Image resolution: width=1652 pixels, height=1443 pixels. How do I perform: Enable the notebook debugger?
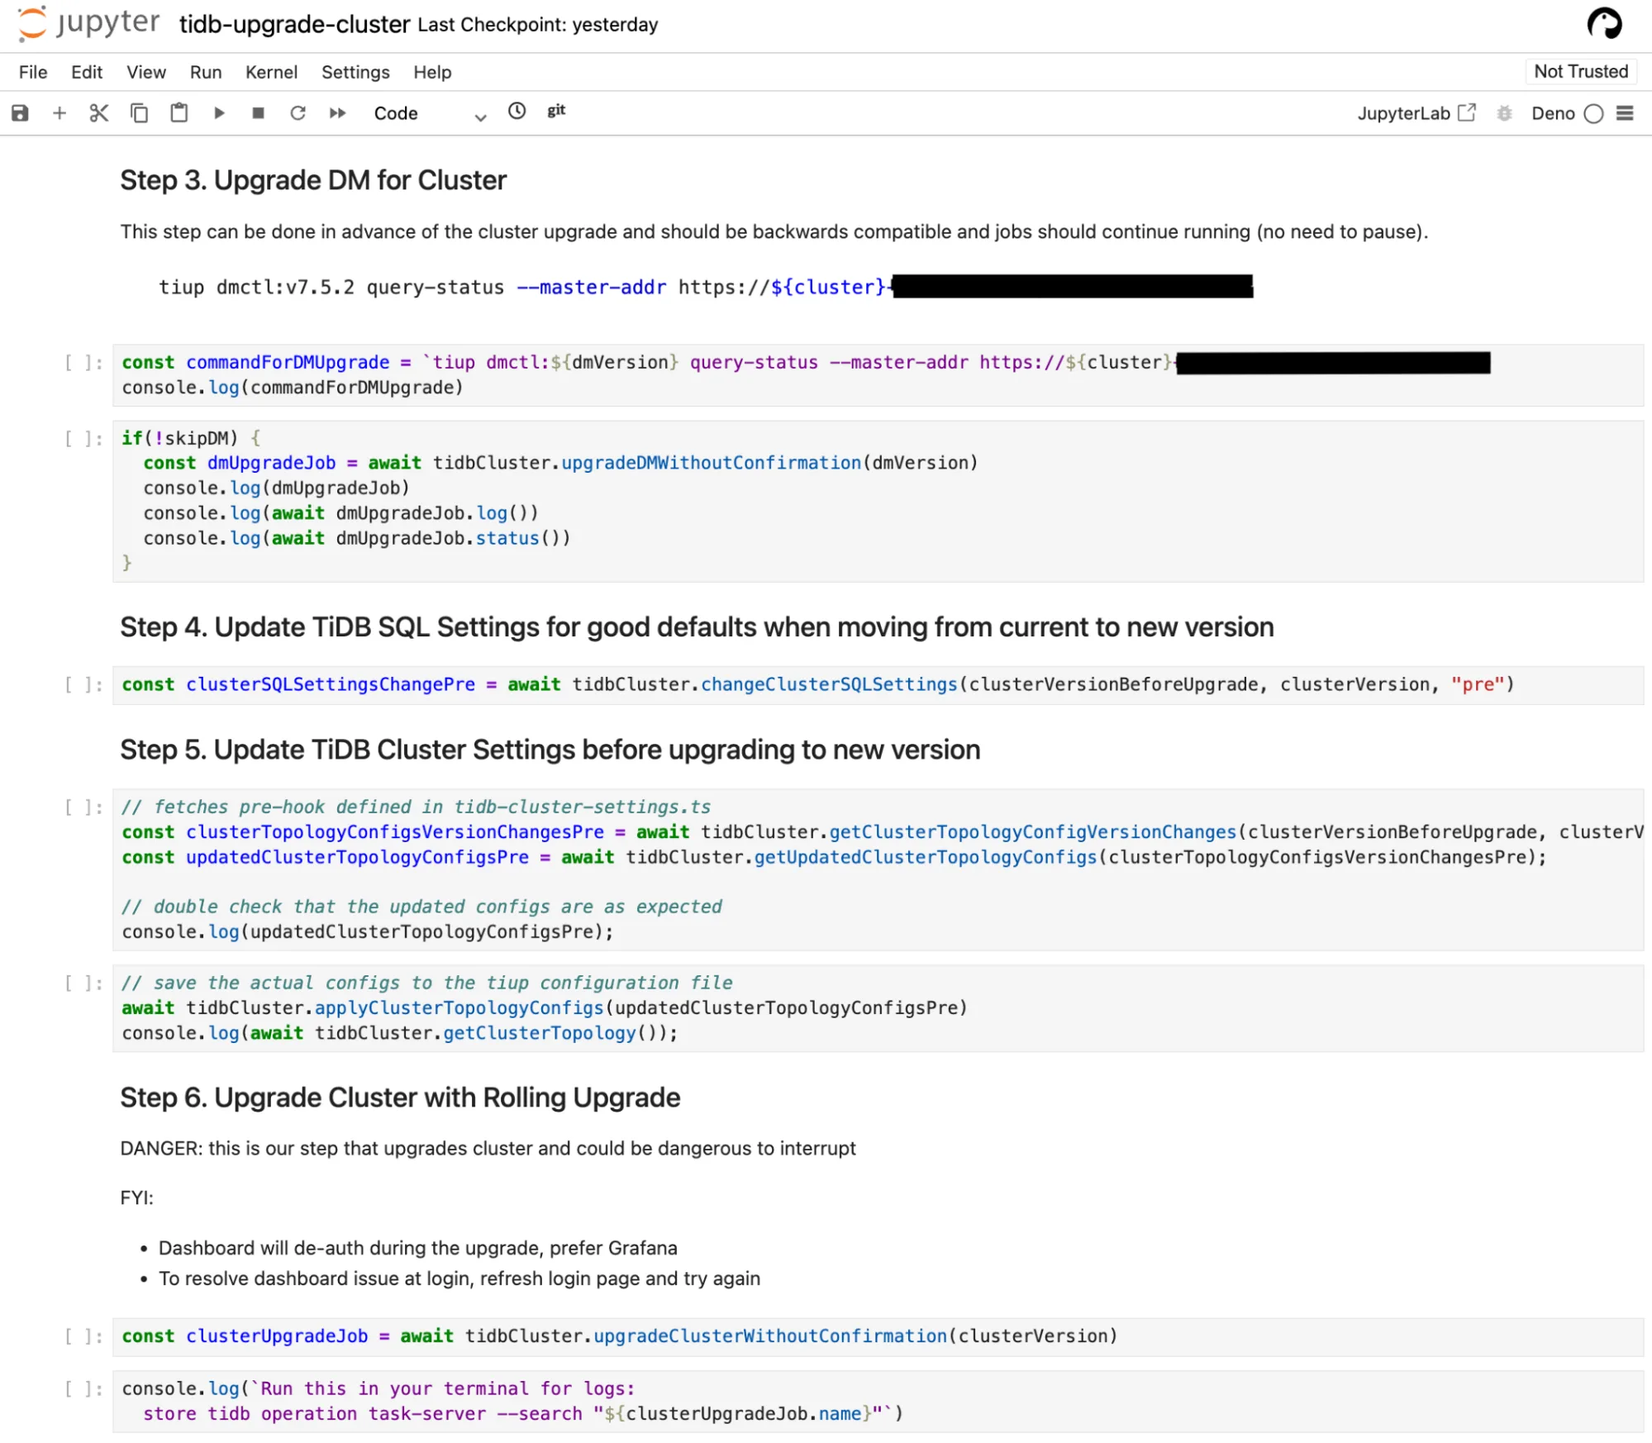(1506, 113)
